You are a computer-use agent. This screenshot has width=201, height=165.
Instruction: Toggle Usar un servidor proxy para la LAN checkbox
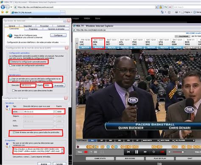click(10, 80)
